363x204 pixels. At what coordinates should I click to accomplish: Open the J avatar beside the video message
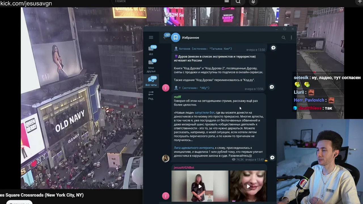click(x=166, y=196)
